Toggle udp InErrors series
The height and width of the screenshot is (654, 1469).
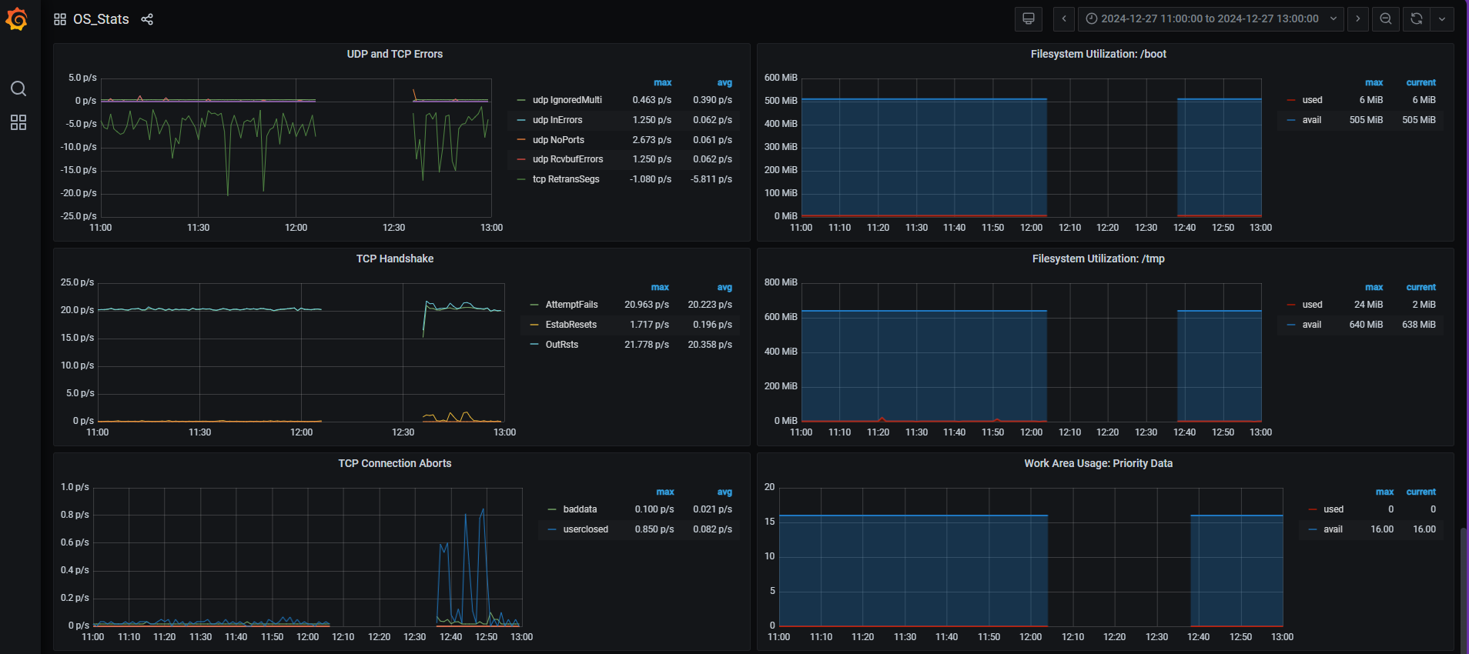(557, 120)
